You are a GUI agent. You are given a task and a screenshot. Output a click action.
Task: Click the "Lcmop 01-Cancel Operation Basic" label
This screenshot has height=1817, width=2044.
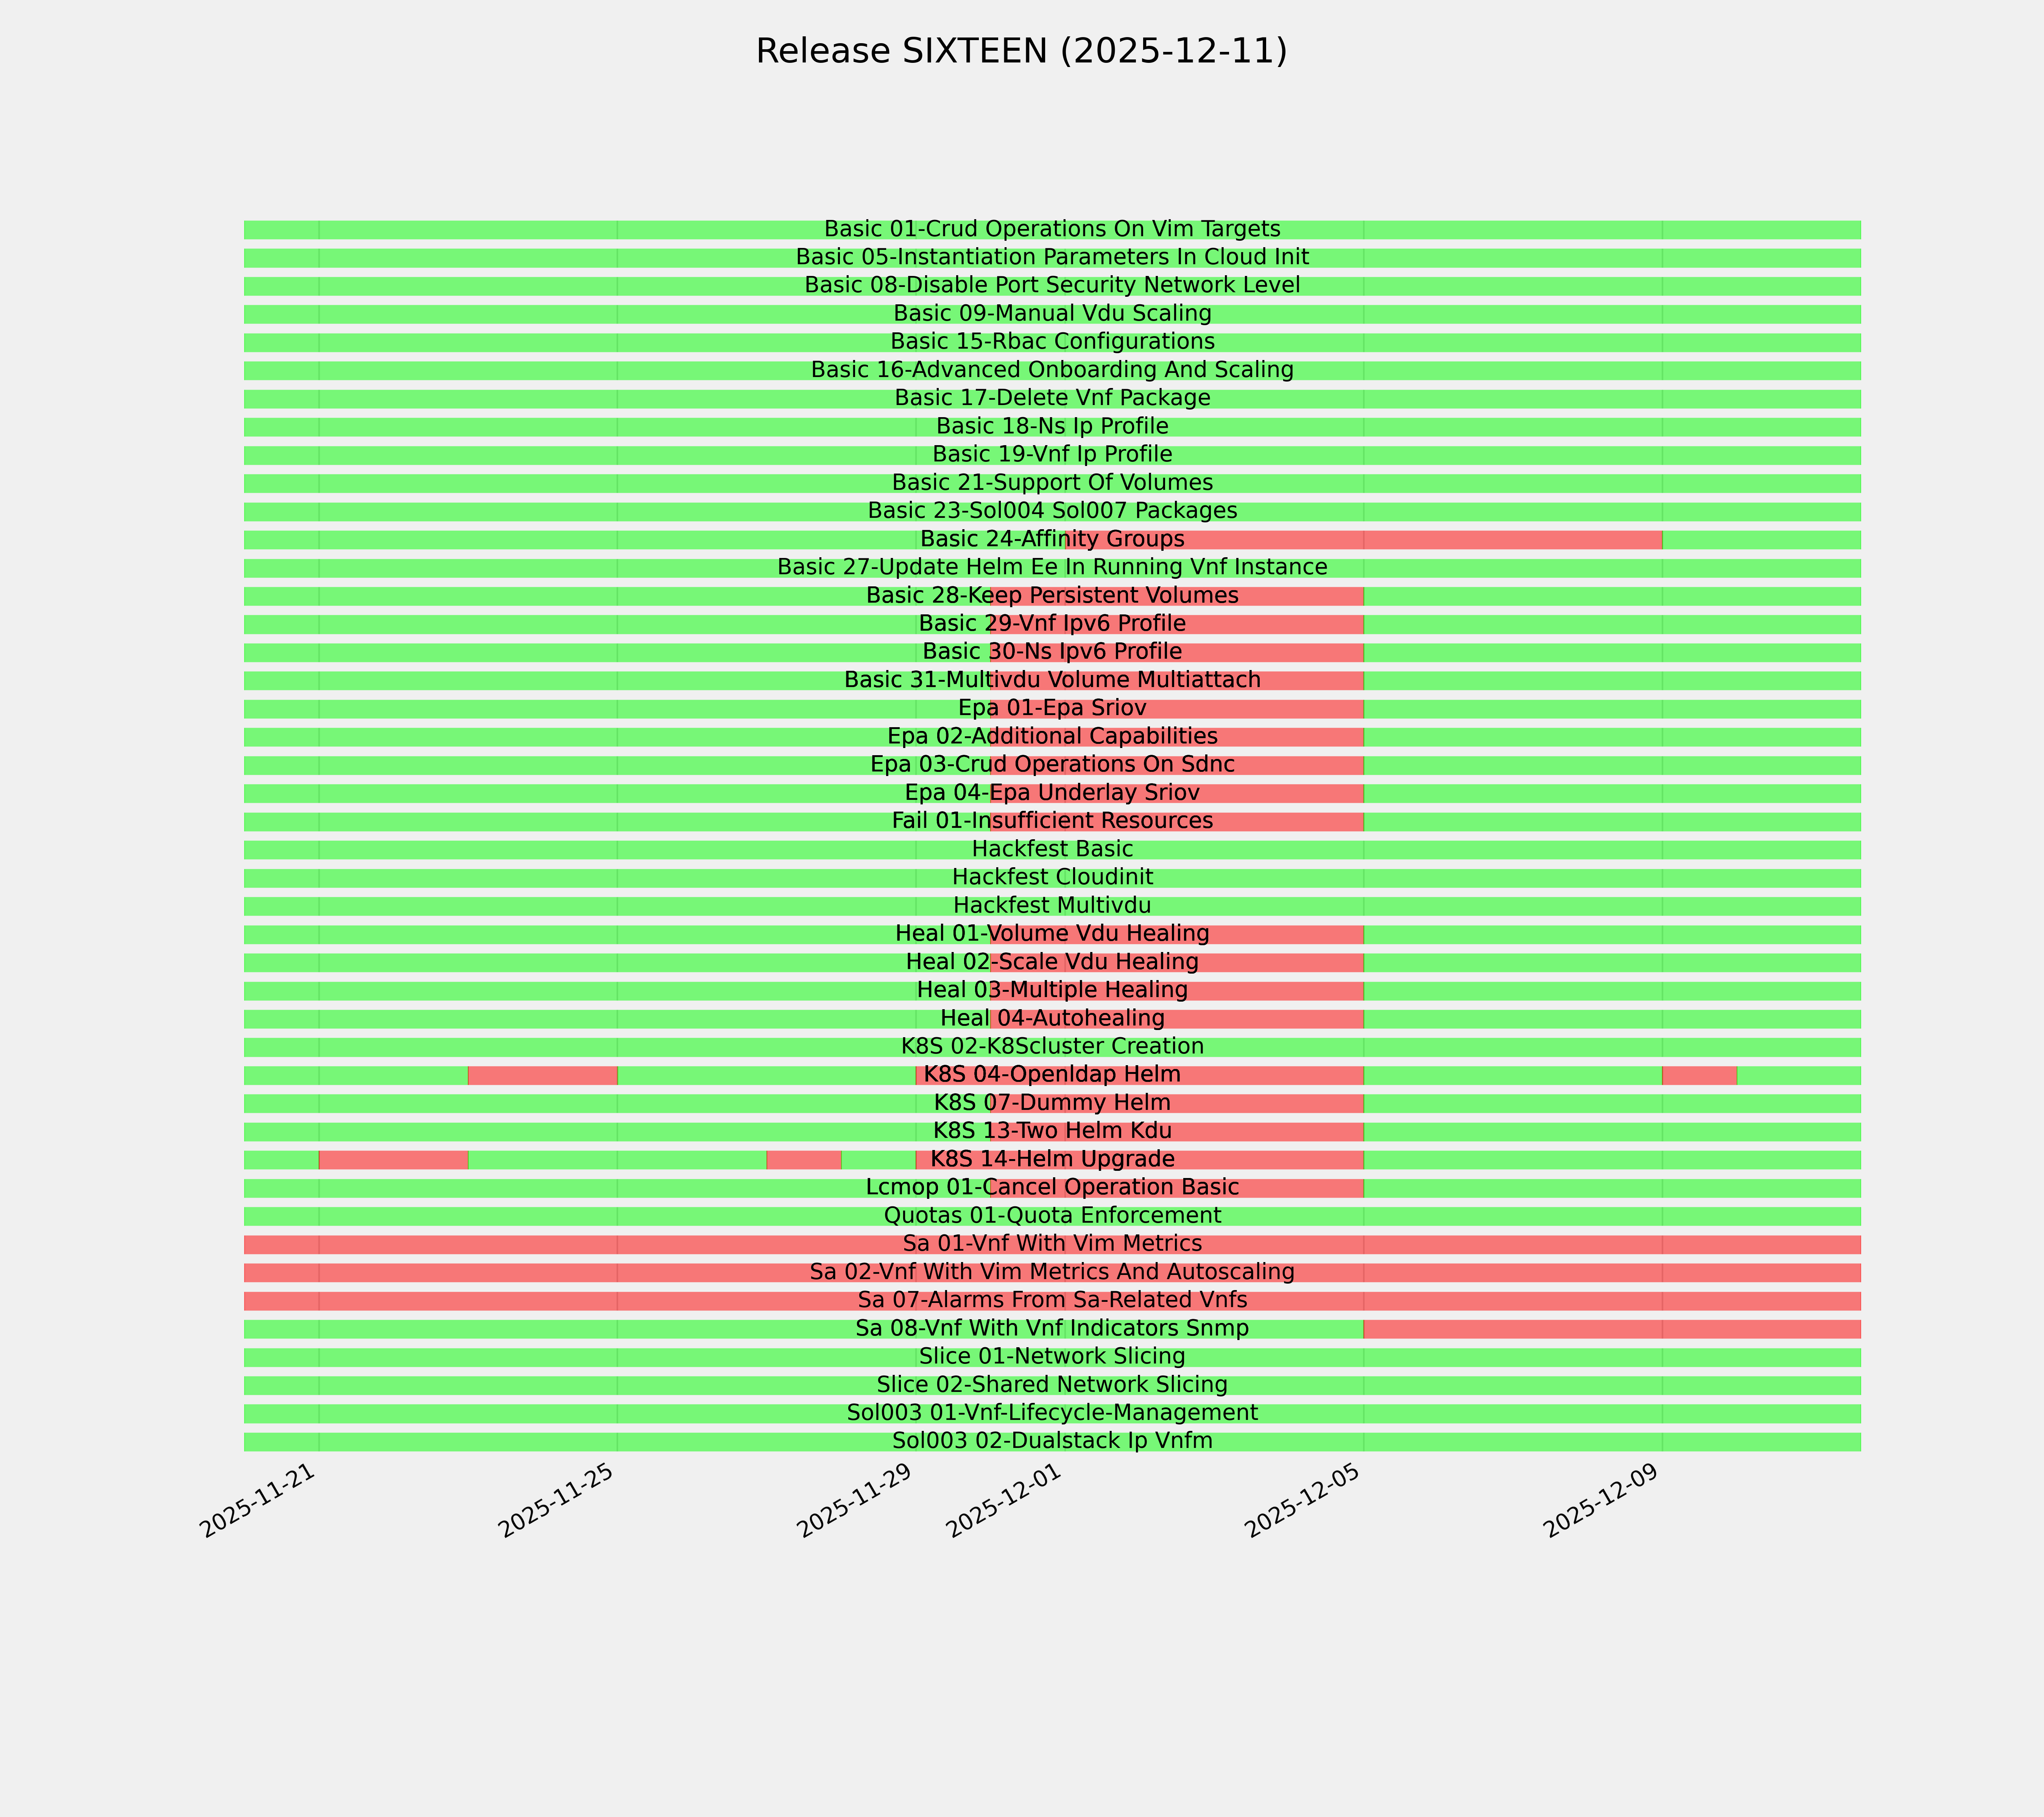click(x=1052, y=1187)
